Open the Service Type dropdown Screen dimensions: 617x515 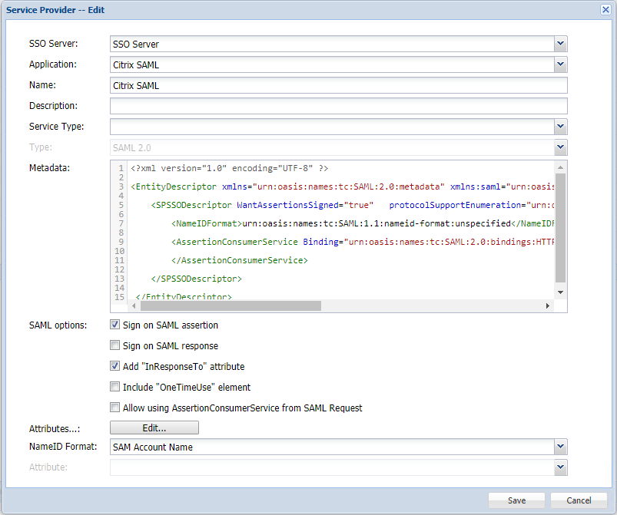[560, 127]
